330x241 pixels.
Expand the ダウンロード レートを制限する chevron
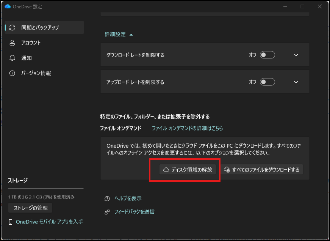click(x=296, y=55)
